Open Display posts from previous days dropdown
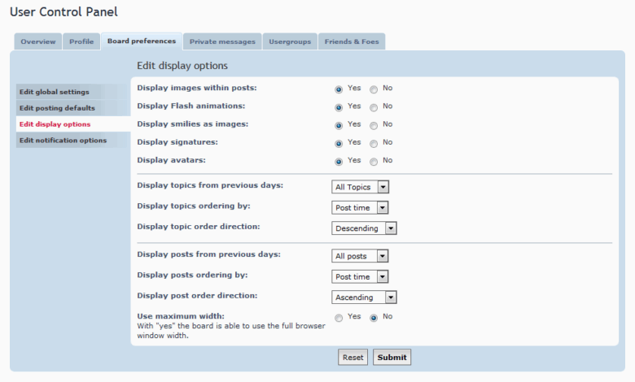Viewport: 635px width, 382px height. [x=361, y=256]
